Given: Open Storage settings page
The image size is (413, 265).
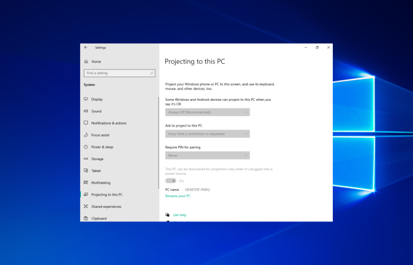Looking at the screenshot, I should pos(119,159).
